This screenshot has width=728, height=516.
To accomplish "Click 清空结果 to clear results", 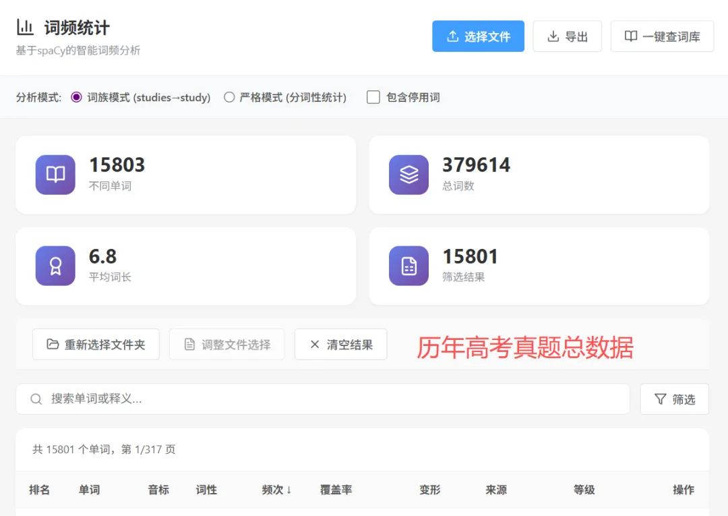I will (340, 344).
